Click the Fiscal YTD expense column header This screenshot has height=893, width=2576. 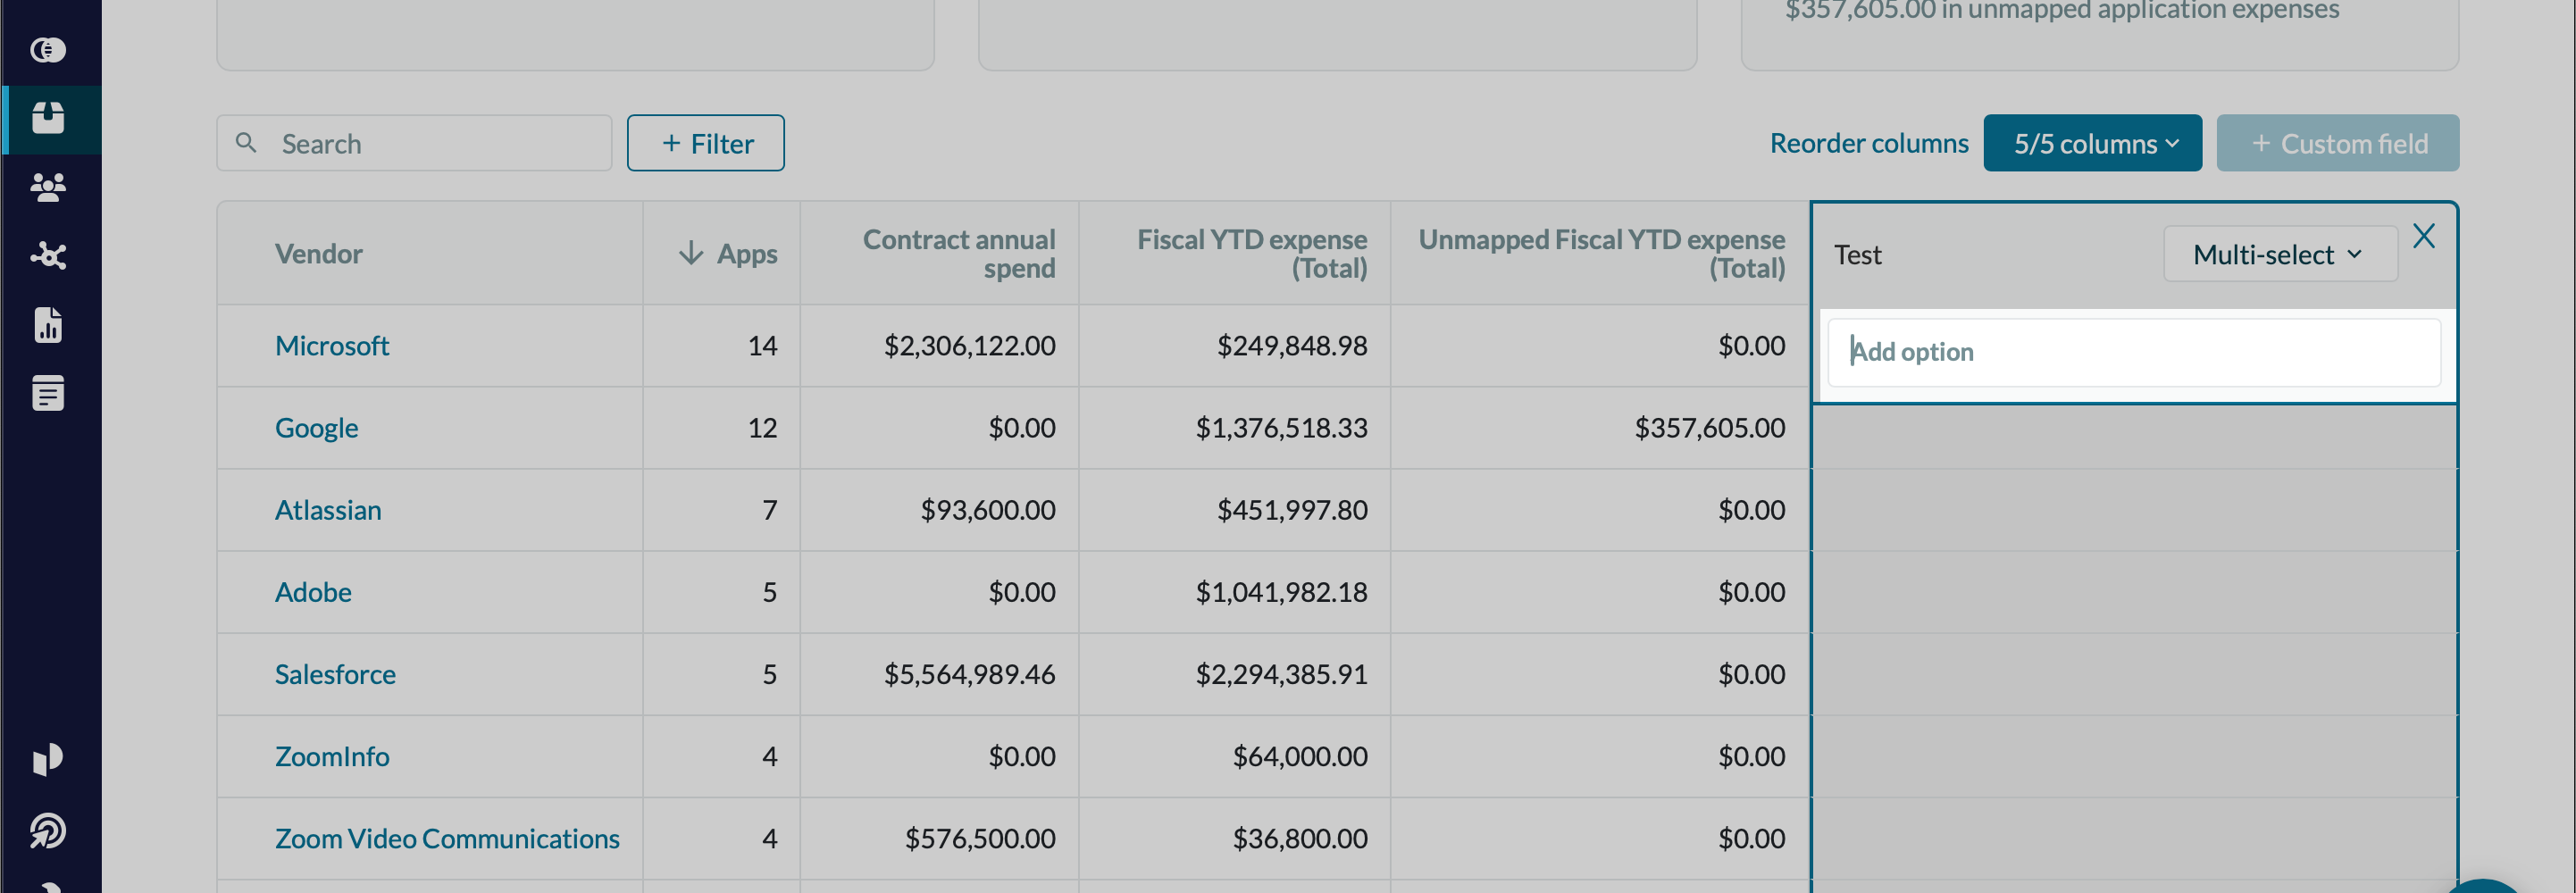pyautogui.click(x=1251, y=254)
